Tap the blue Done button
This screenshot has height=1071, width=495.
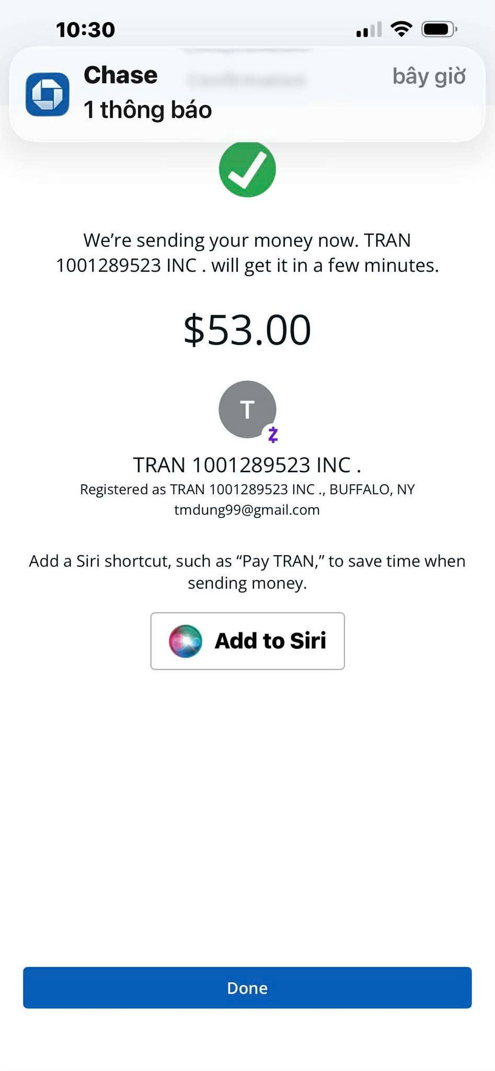(x=247, y=987)
